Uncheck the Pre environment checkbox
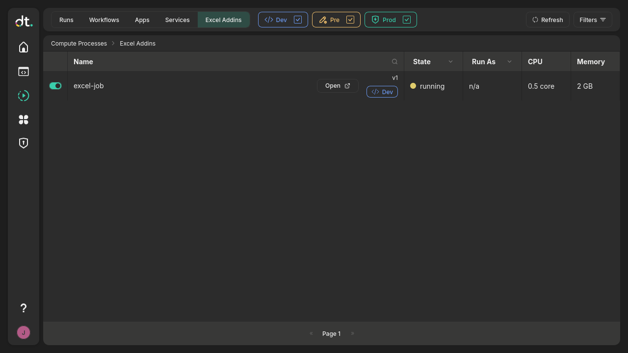628x353 pixels. click(x=350, y=20)
